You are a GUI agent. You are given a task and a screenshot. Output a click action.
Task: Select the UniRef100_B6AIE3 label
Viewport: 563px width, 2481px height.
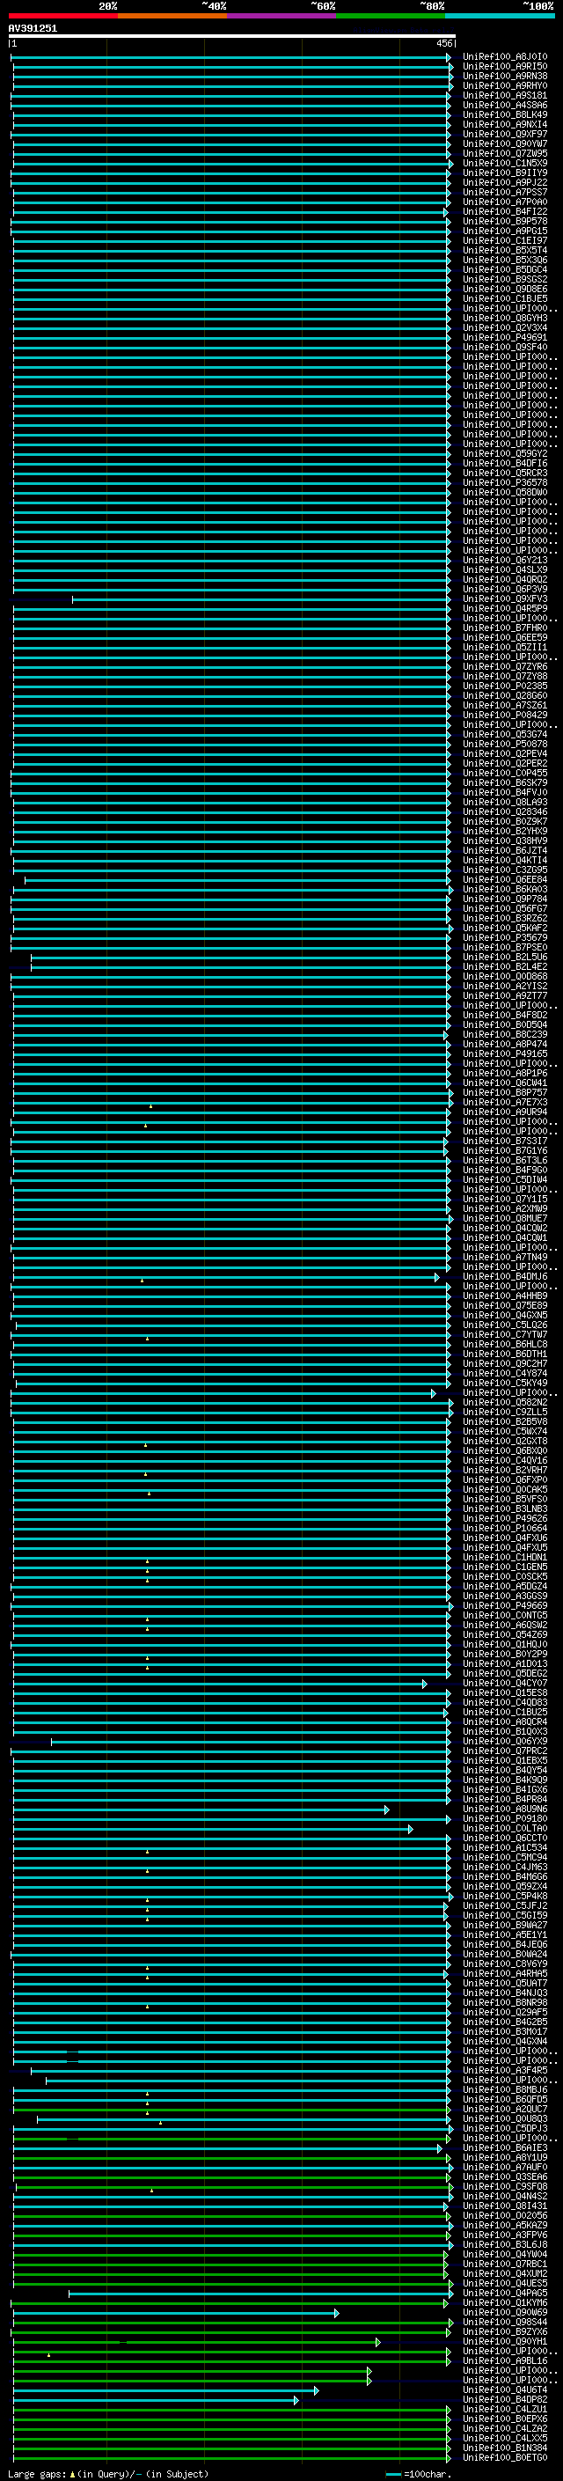[x=505, y=2147]
